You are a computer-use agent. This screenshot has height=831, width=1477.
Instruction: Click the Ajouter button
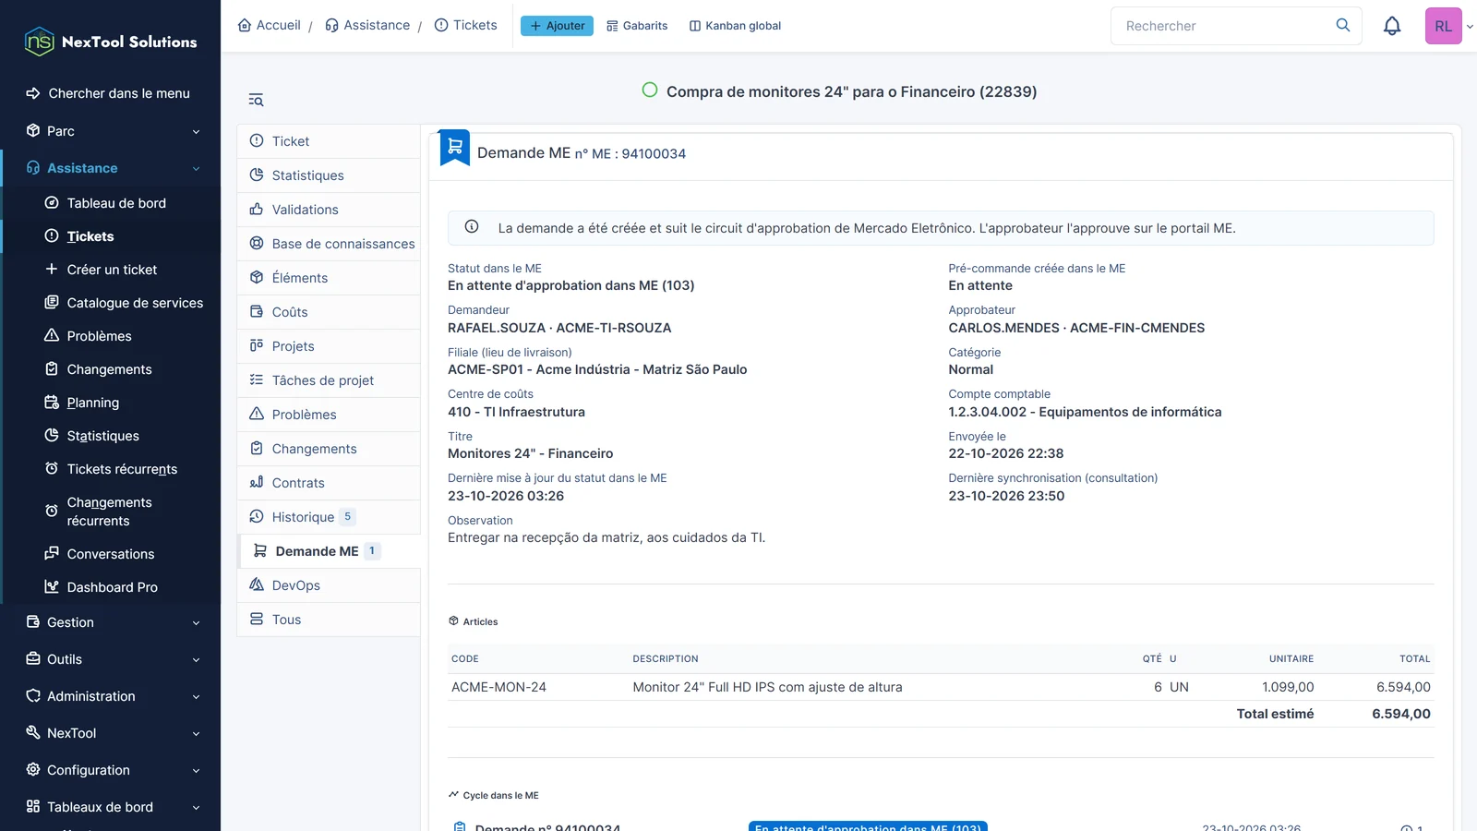click(557, 26)
